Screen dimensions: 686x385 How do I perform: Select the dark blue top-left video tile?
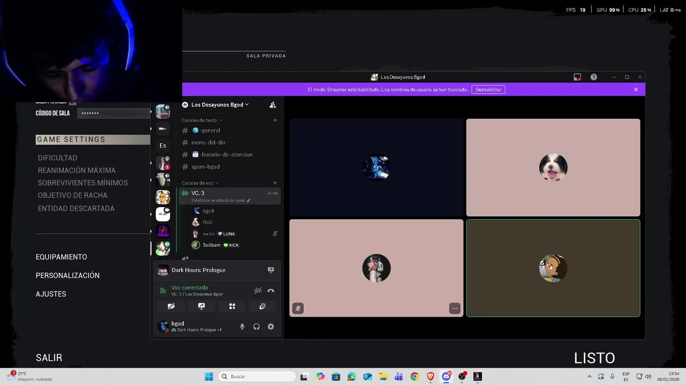click(376, 167)
